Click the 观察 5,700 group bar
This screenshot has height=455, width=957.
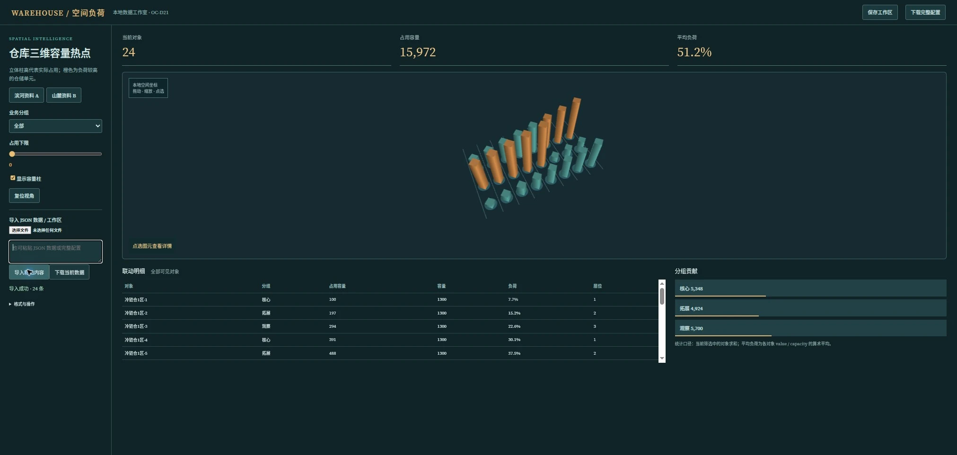[810, 328]
